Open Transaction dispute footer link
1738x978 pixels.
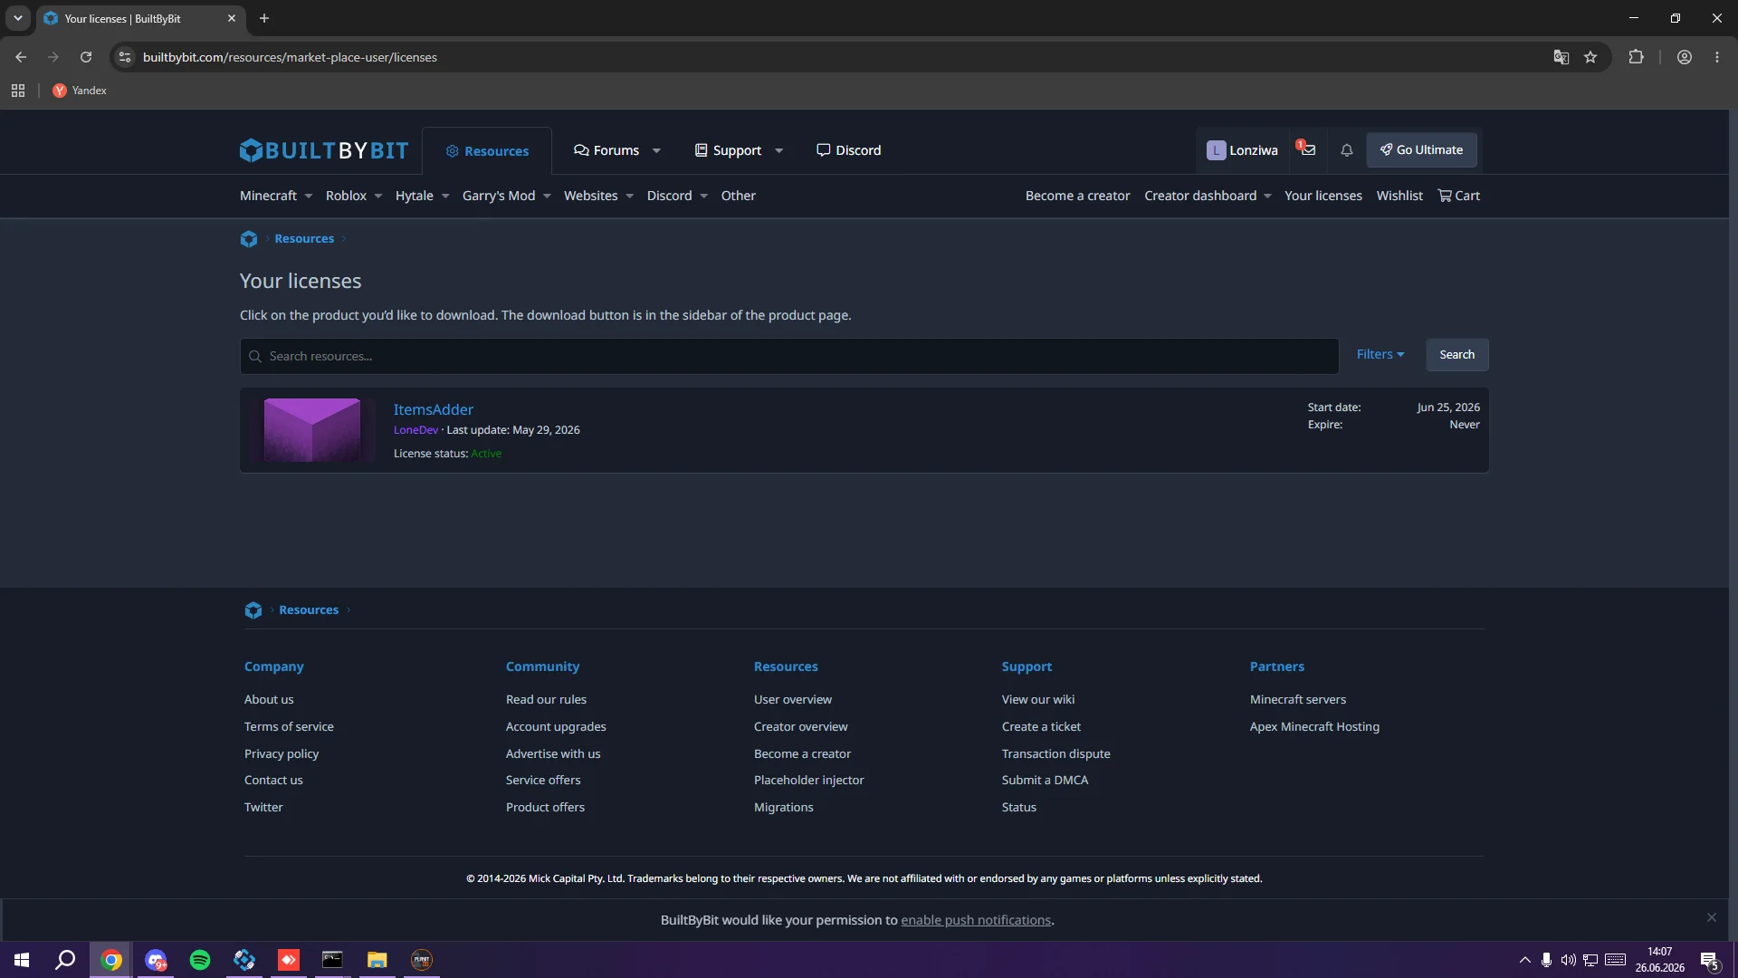point(1055,753)
